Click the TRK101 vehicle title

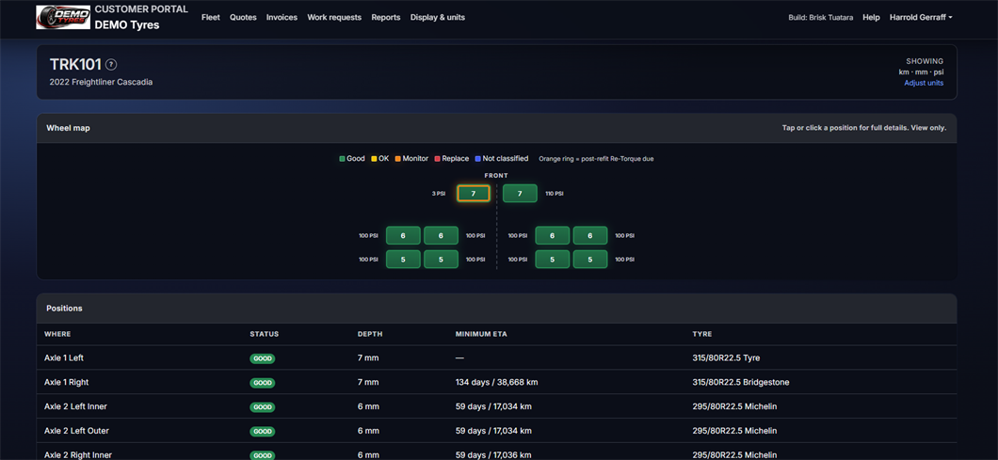(x=75, y=64)
